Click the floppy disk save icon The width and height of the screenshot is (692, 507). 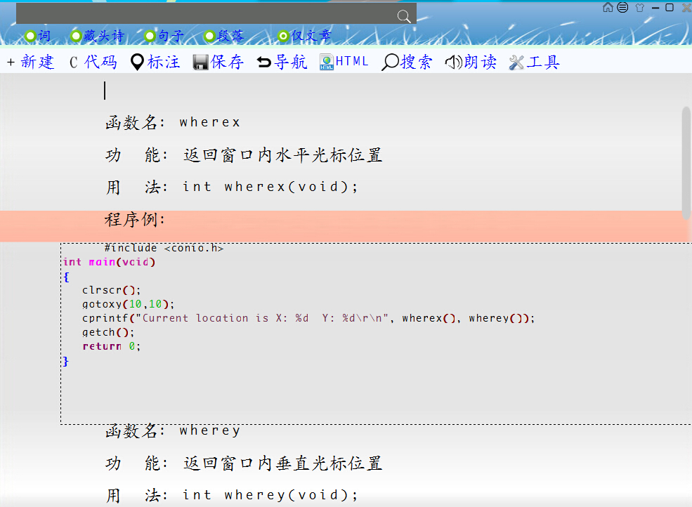(201, 62)
